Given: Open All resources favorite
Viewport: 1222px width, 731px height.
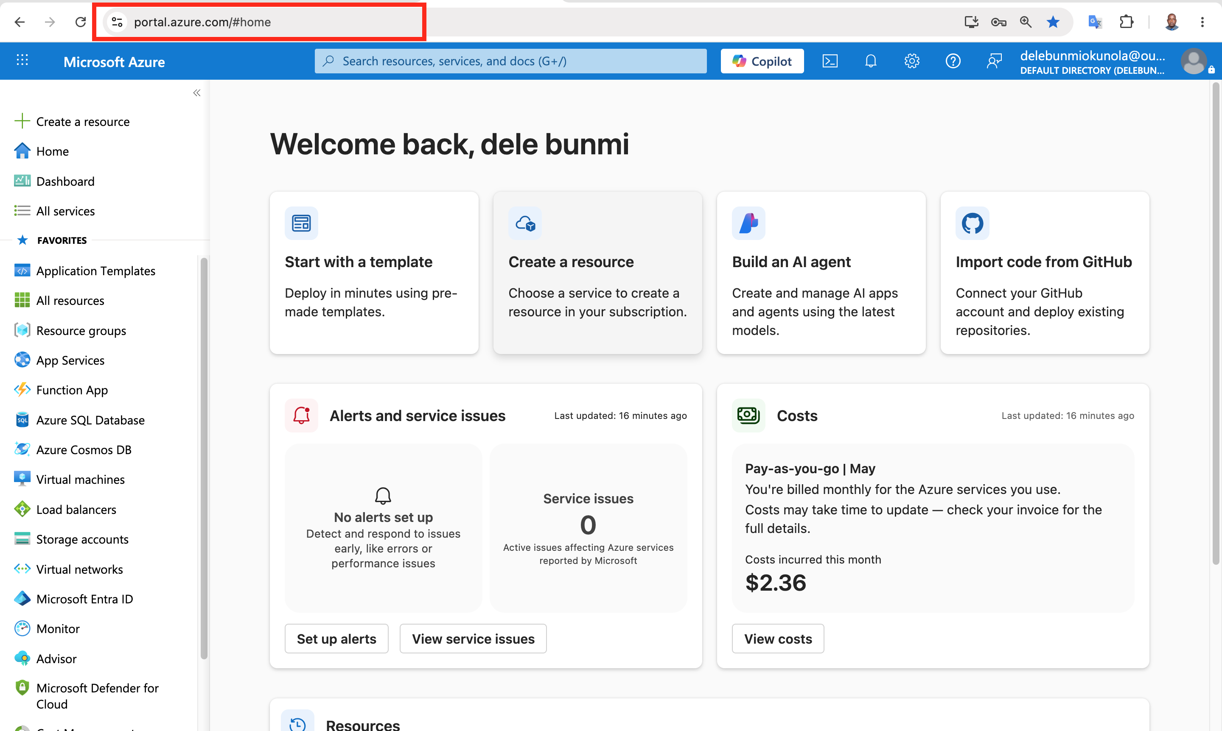Looking at the screenshot, I should (x=59, y=301).
